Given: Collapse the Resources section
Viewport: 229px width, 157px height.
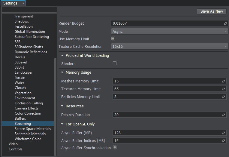Looking at the screenshot, I should coord(62,106).
